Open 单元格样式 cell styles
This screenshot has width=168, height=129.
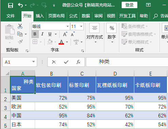(x=137, y=42)
